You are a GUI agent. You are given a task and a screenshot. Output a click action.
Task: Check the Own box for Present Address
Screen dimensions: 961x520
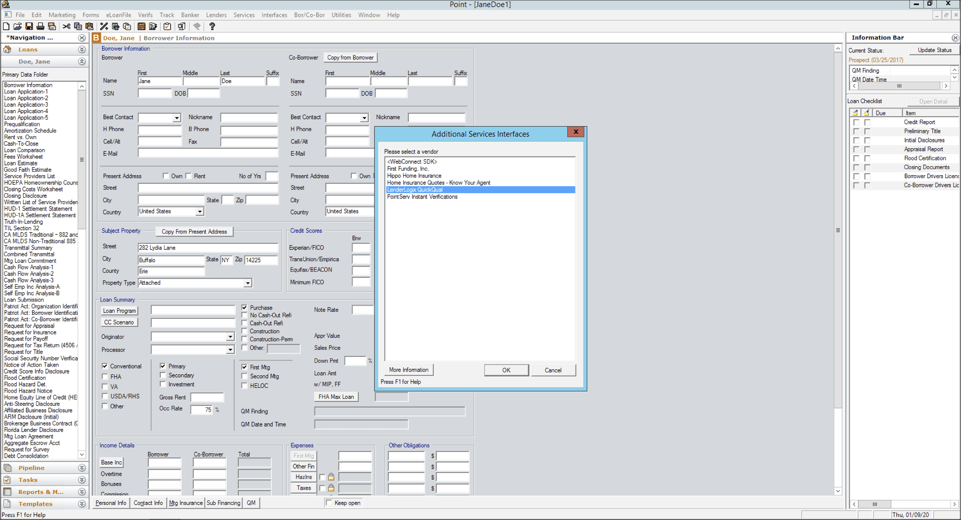(166, 176)
